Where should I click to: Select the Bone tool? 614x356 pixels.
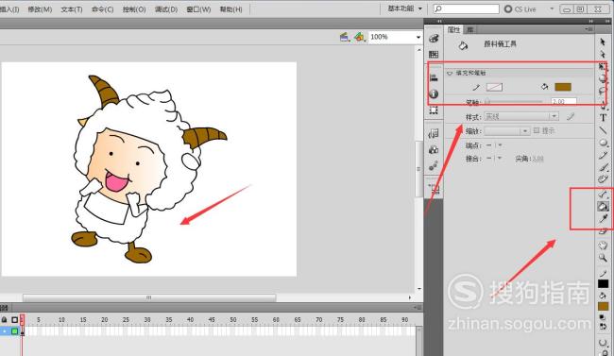pos(603,194)
